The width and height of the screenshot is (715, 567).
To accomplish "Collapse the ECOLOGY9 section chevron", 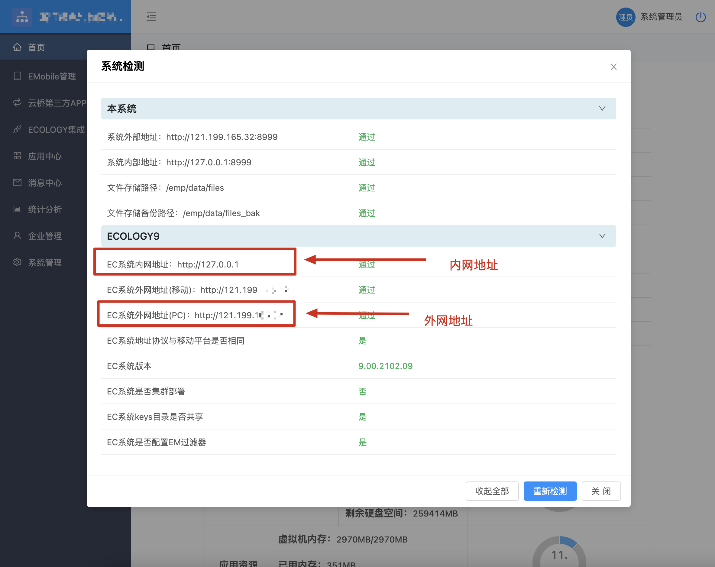I will click(602, 236).
